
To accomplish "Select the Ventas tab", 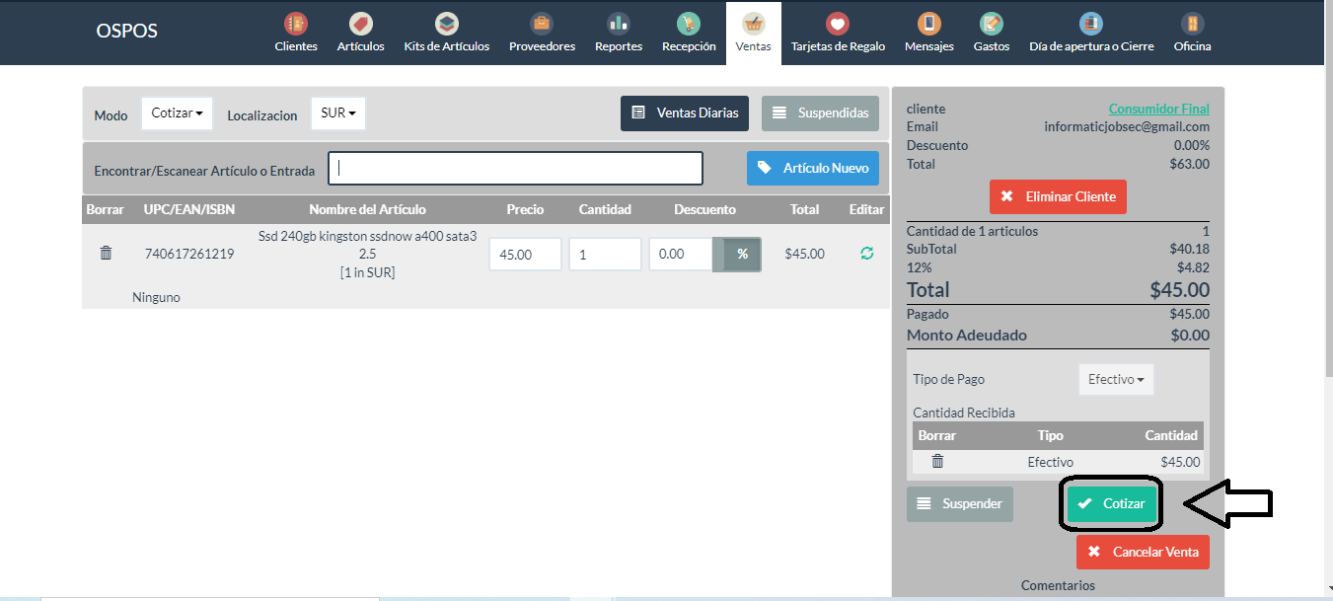I will coord(754,33).
